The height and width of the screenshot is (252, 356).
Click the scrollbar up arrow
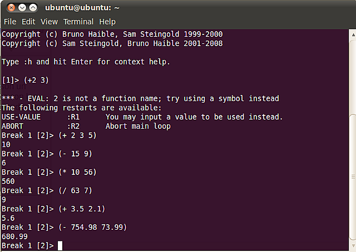point(353,34)
